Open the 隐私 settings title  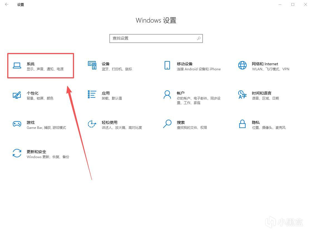pyautogui.click(x=256, y=122)
